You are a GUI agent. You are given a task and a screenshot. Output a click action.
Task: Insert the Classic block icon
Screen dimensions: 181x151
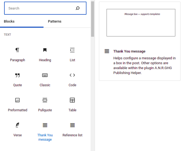pyautogui.click(x=45, y=75)
